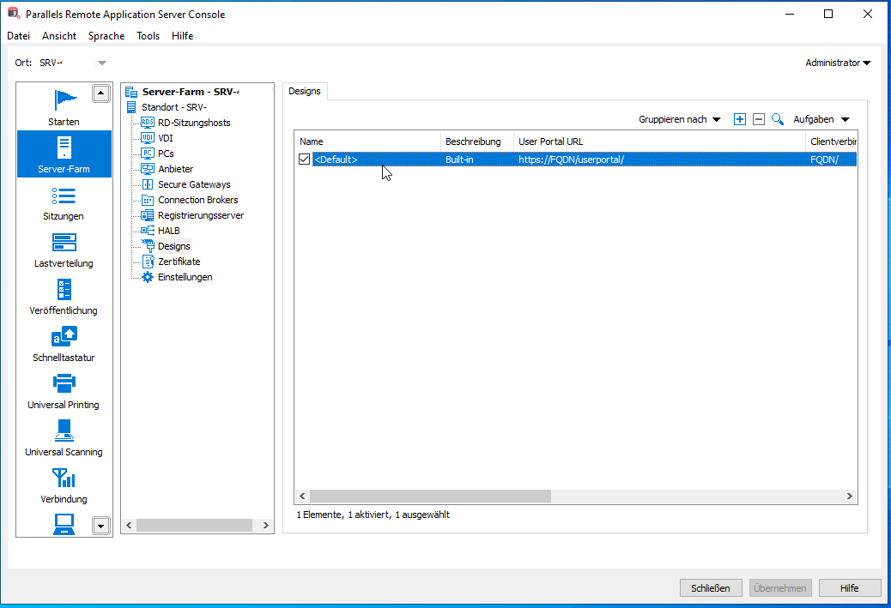This screenshot has width=891, height=608.
Task: Sort by the Name column header
Action: (367, 141)
